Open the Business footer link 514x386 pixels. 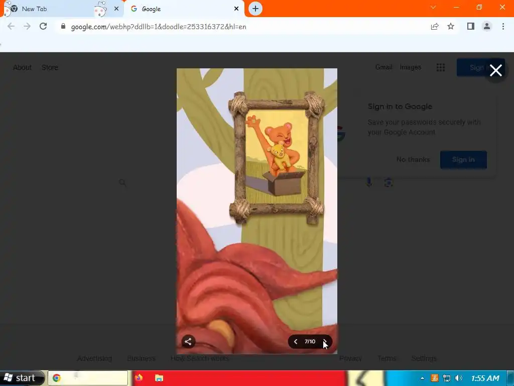point(141,358)
